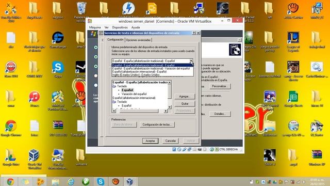330x186 pixels.
Task: Click the default input language dropdown arrow
Action: pos(191,61)
